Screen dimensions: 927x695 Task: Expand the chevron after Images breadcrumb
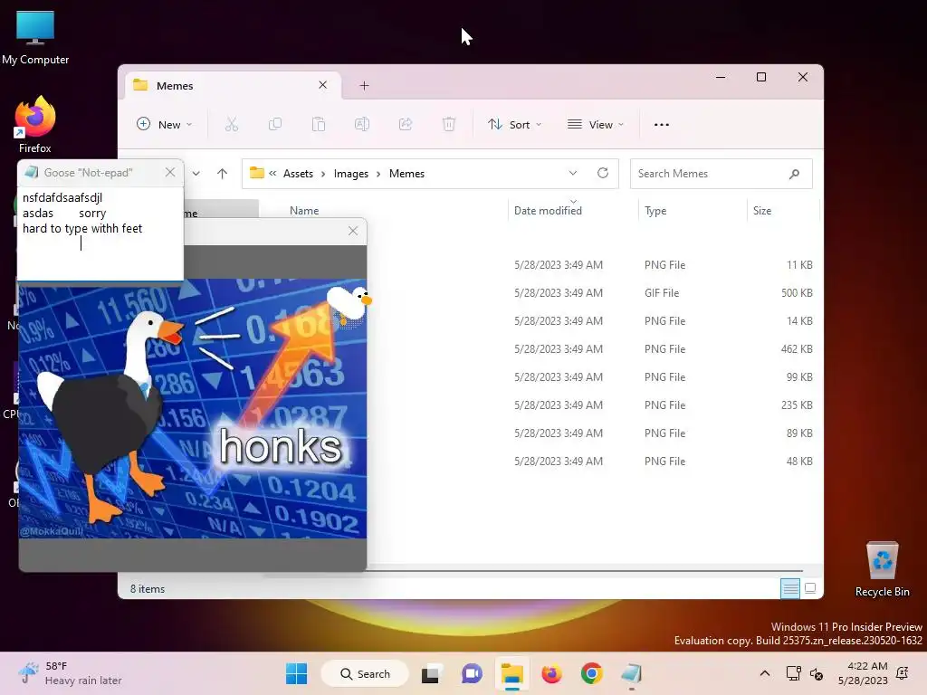(378, 174)
